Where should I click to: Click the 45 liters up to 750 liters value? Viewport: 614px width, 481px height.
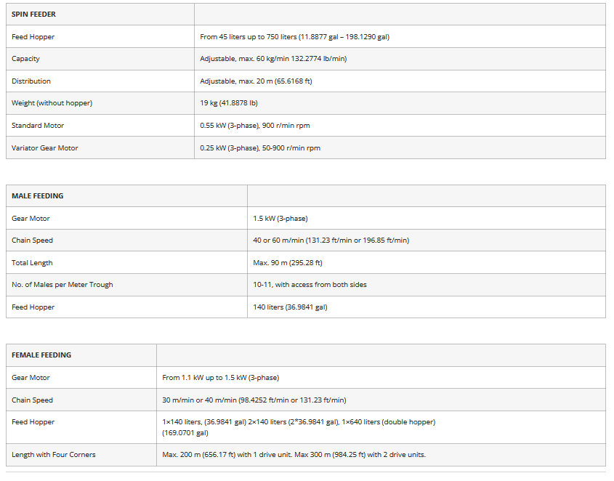[x=294, y=37]
